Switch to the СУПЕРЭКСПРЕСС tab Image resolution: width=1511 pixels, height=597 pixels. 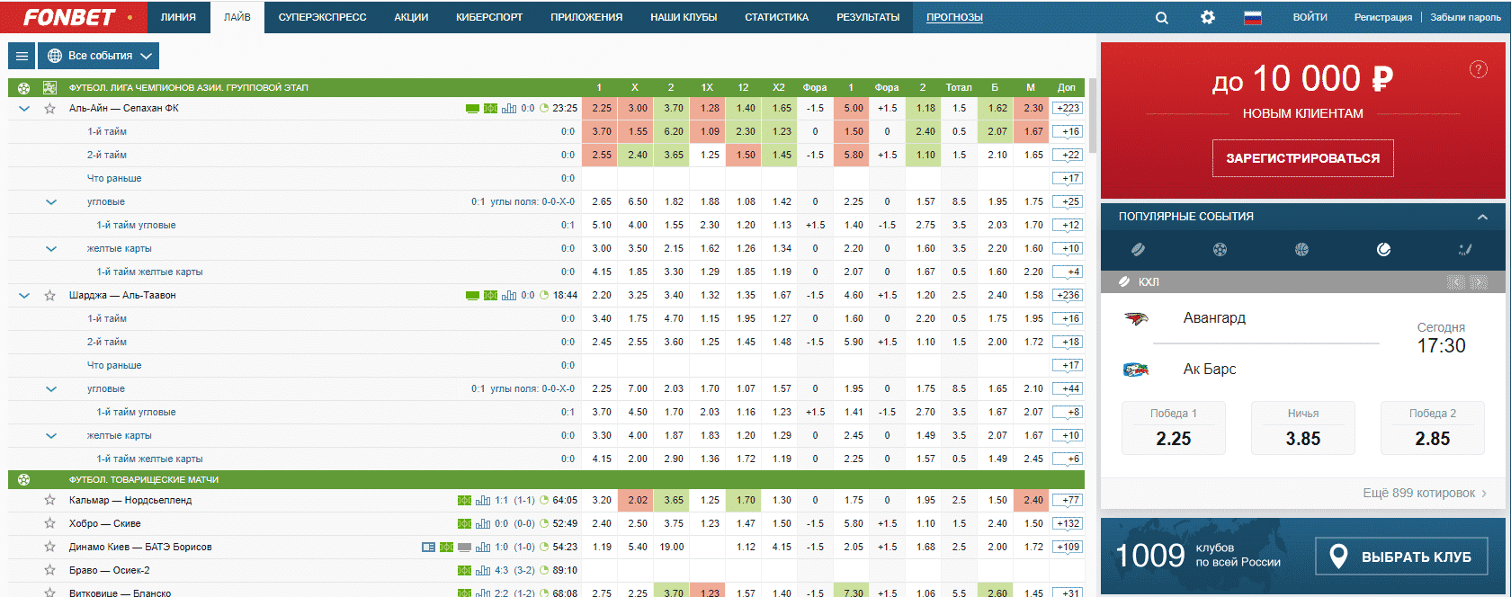tap(323, 17)
